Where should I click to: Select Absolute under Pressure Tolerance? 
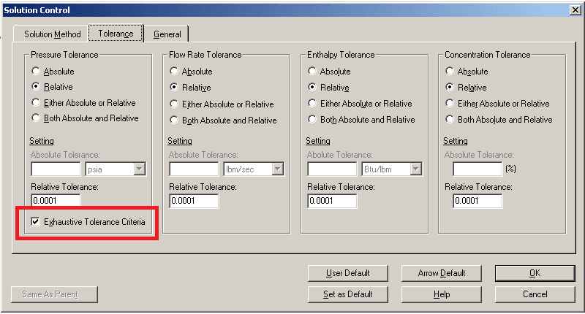[53, 71]
